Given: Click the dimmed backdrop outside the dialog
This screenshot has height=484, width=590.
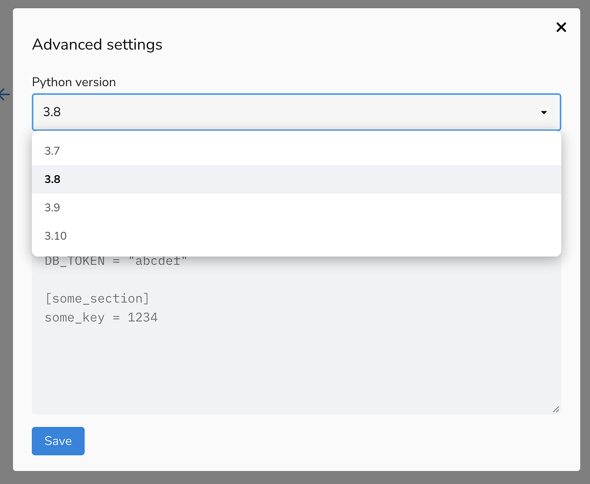Looking at the screenshot, I should click(6, 290).
